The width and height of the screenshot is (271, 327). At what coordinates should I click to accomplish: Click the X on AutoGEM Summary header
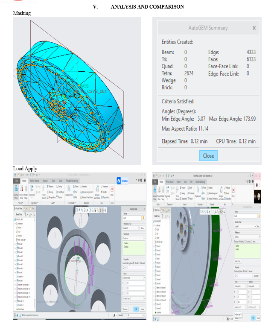point(254,28)
